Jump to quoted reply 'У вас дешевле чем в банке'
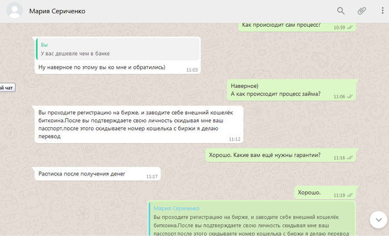This screenshot has width=389, height=236. click(117, 49)
